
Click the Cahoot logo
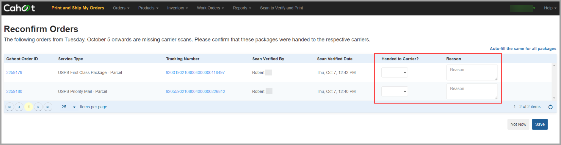coord(19,8)
